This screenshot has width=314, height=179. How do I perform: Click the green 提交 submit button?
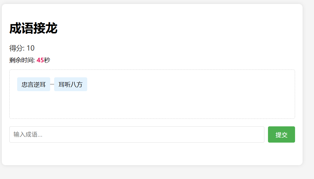pos(281,134)
